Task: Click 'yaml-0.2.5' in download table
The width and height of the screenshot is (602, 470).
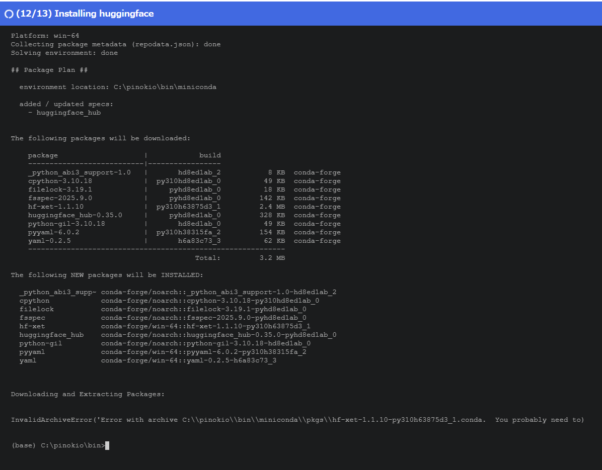Action: [49, 241]
